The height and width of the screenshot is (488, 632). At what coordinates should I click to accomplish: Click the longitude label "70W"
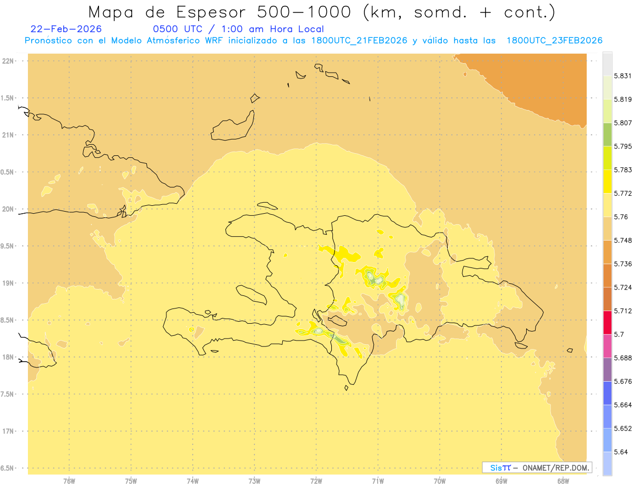440,481
